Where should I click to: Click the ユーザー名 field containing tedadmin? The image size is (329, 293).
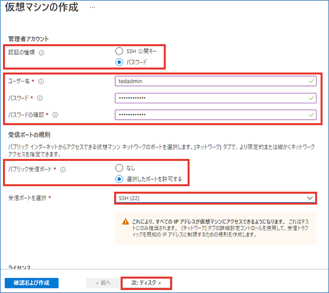[x=215, y=81]
